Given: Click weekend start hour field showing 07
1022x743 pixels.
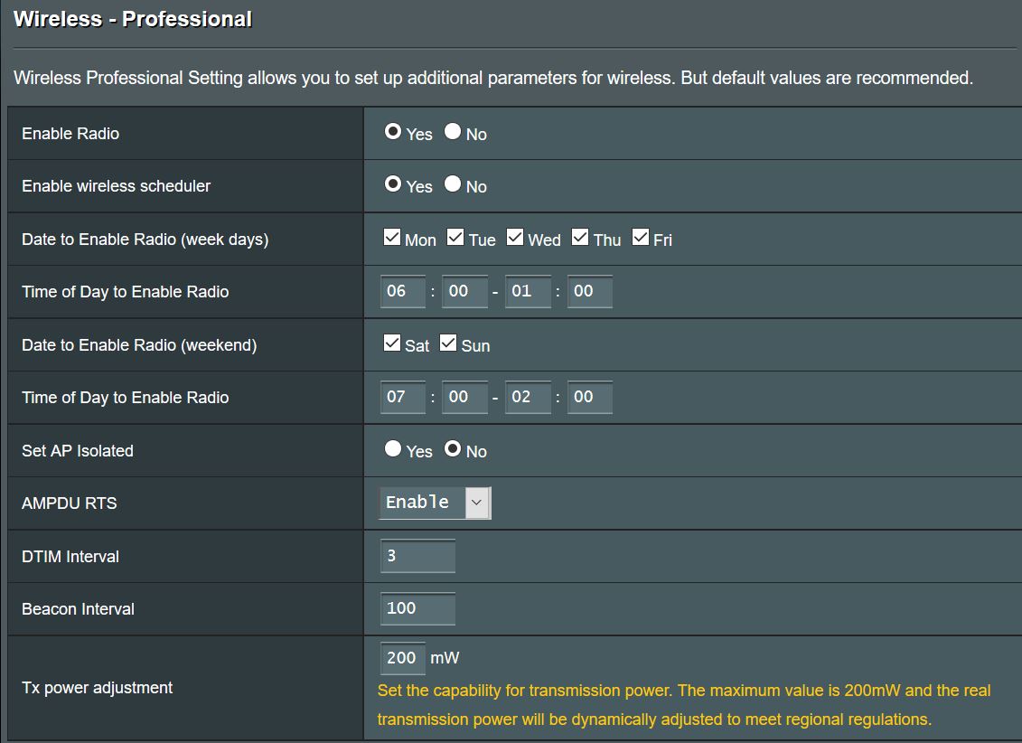Looking at the screenshot, I should (x=402, y=398).
